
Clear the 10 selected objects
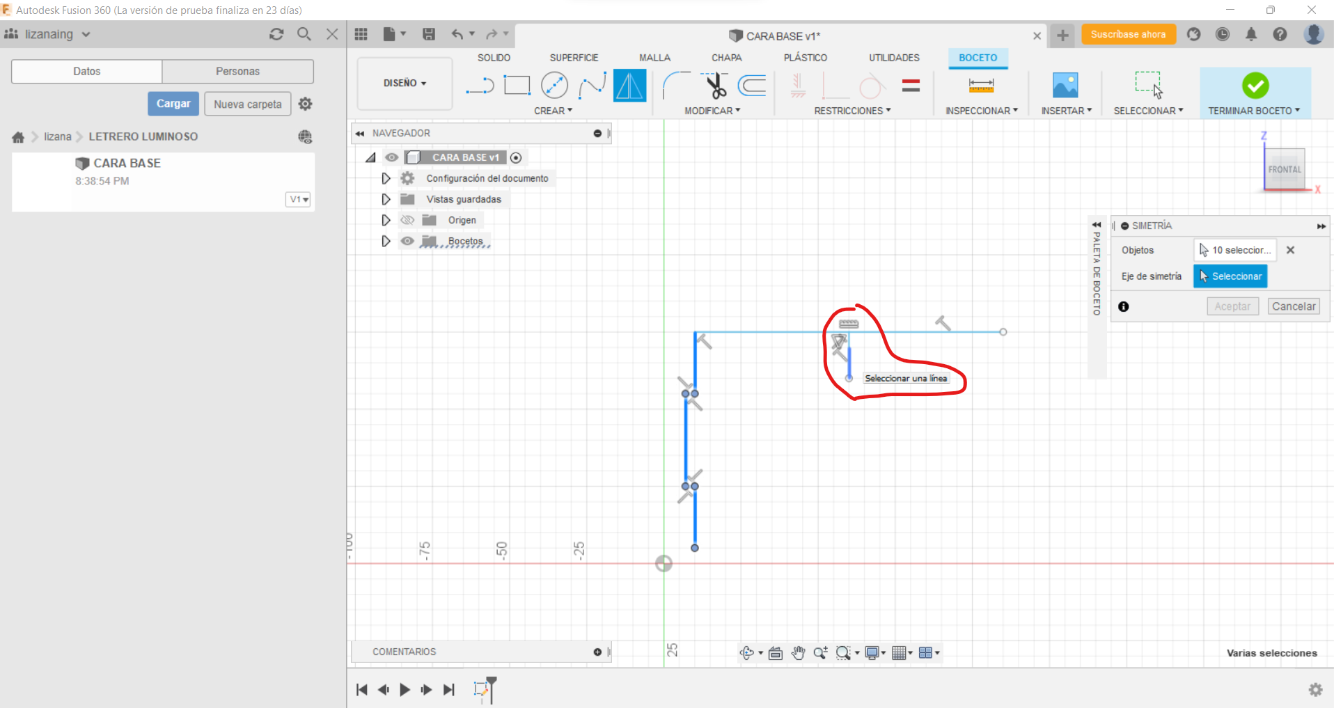pos(1290,250)
